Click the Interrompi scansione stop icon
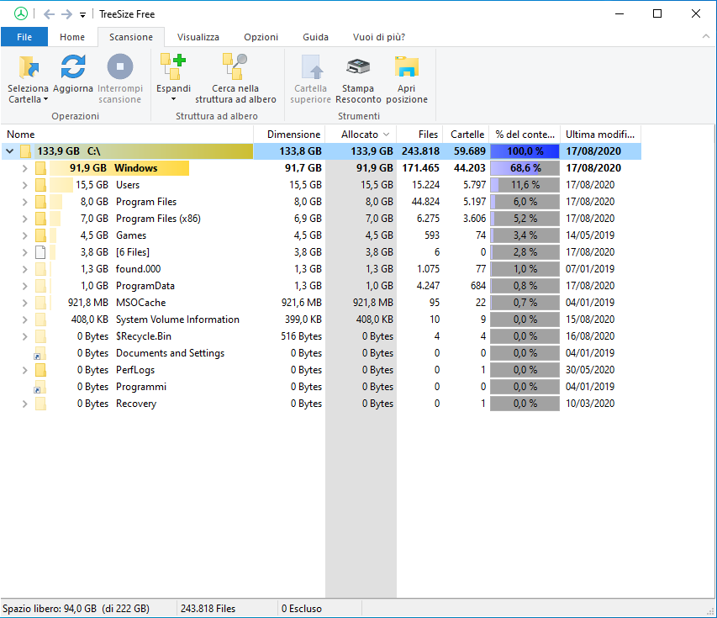The image size is (717, 618). point(120,66)
